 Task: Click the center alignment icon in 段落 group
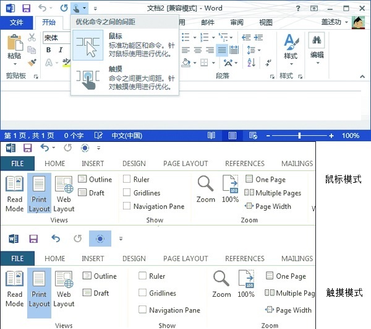(x=198, y=50)
